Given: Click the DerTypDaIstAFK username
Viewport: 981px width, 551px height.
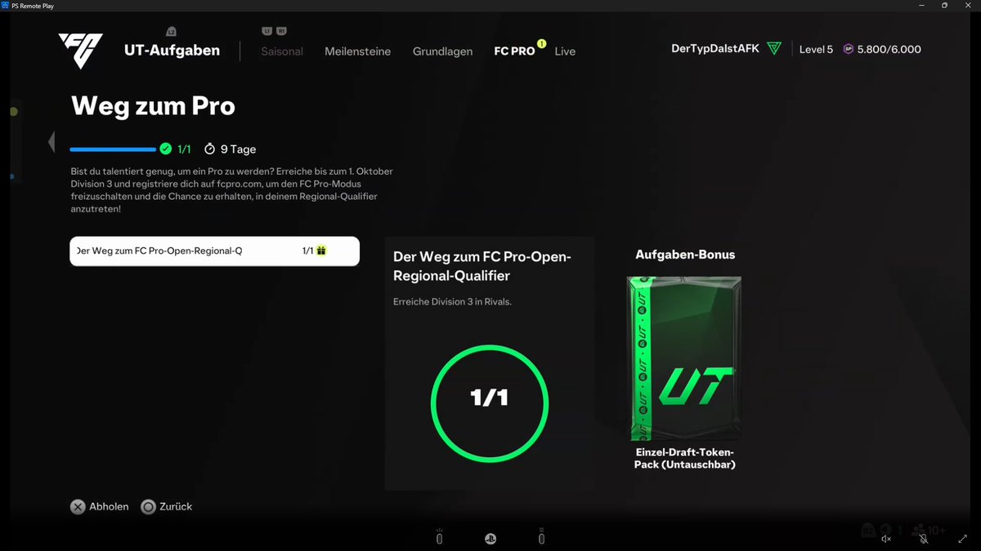Looking at the screenshot, I should [x=715, y=49].
